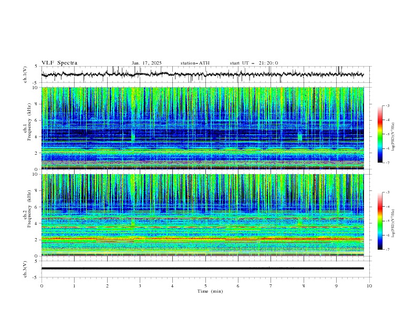Click the "ch.3(V)" axis label

pyautogui.click(x=25, y=269)
